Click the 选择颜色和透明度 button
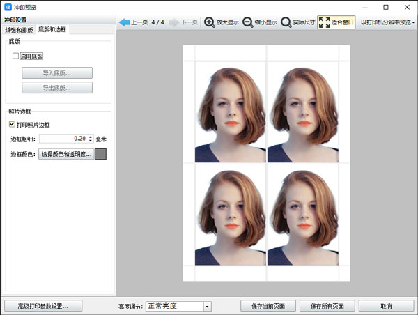Image resolution: width=418 pixels, height=315 pixels. click(x=65, y=154)
